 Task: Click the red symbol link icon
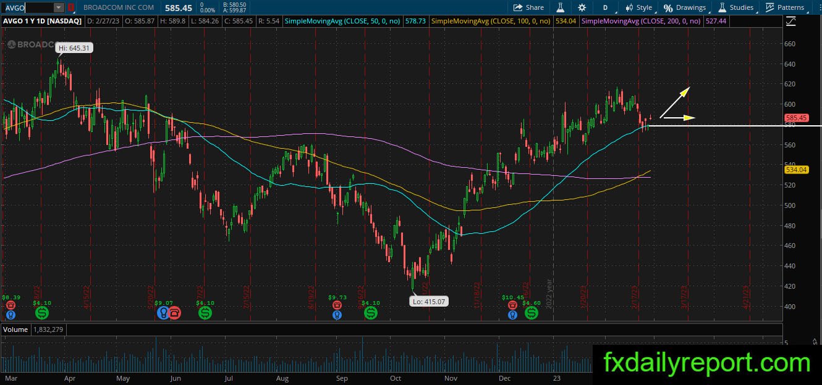coord(71,7)
